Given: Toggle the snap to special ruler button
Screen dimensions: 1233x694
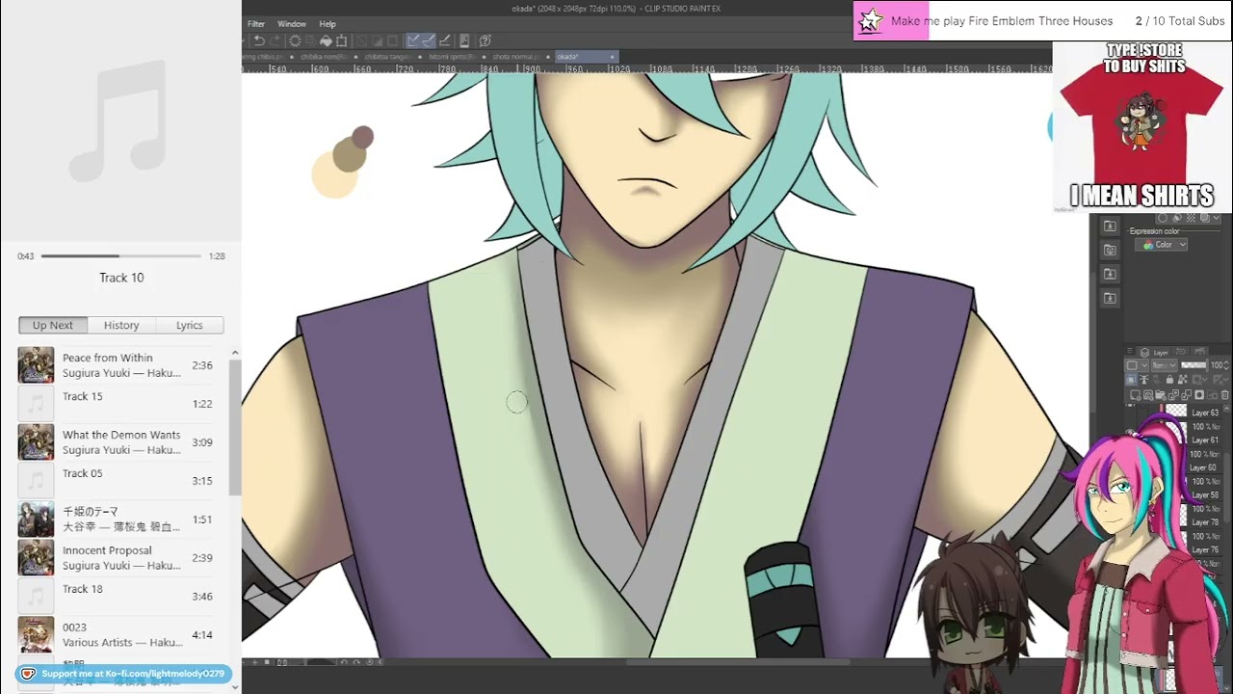Looking at the screenshot, I should pyautogui.click(x=428, y=40).
